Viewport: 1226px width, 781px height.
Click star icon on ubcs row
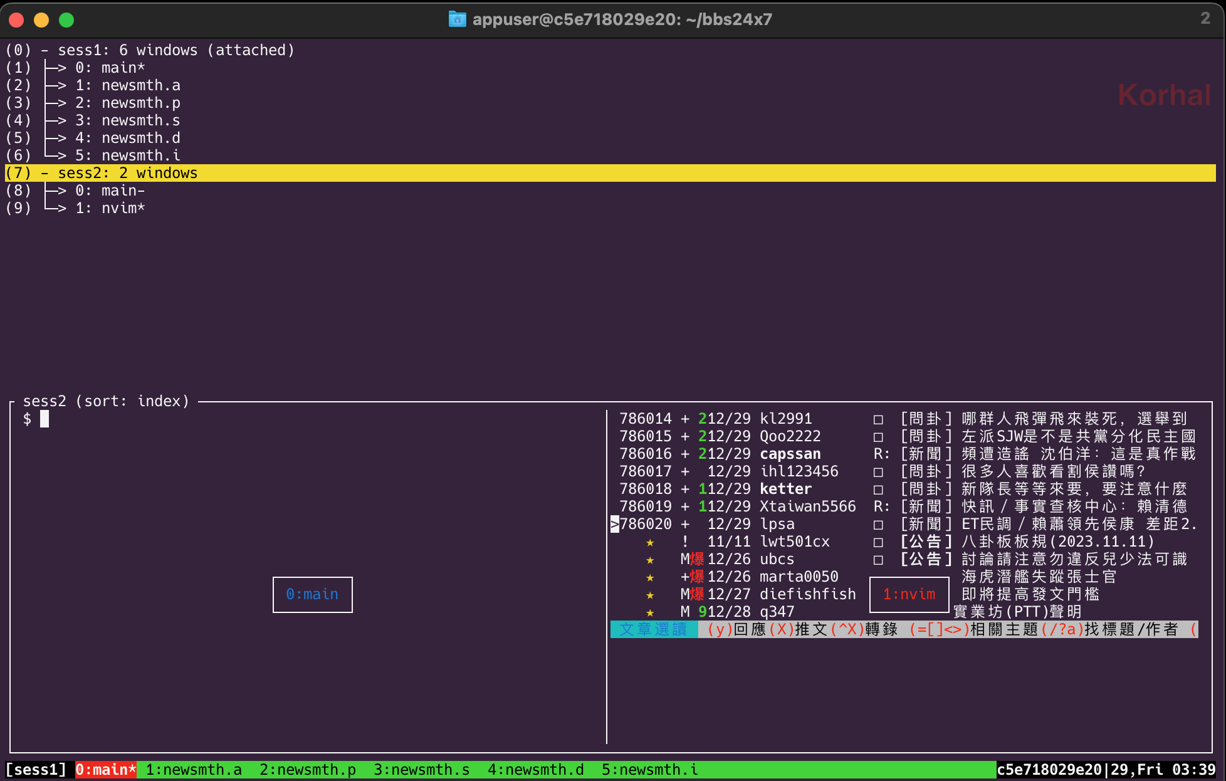[650, 560]
